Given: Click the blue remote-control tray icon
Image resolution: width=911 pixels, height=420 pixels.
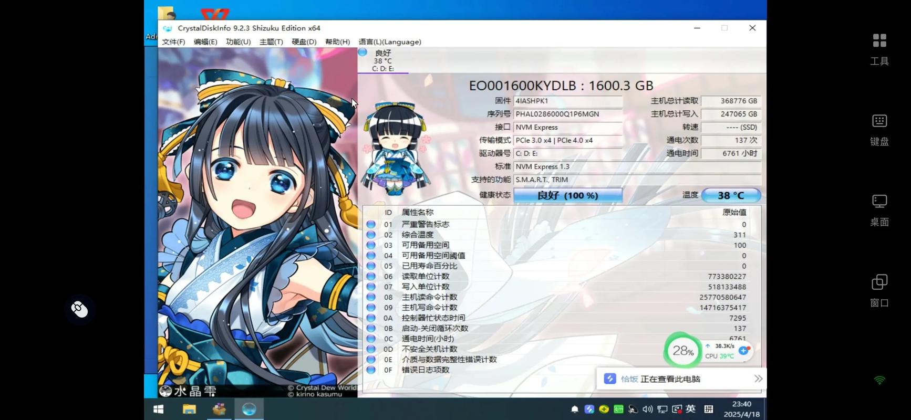Looking at the screenshot, I should (589, 409).
